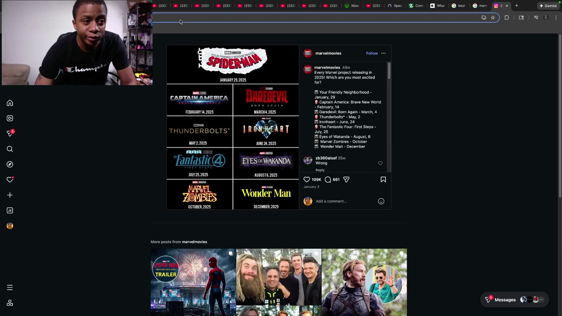Open the comment icon on the post

pos(328,180)
